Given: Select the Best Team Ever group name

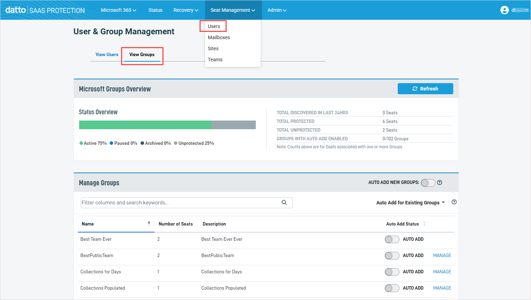Looking at the screenshot, I should [96, 239].
